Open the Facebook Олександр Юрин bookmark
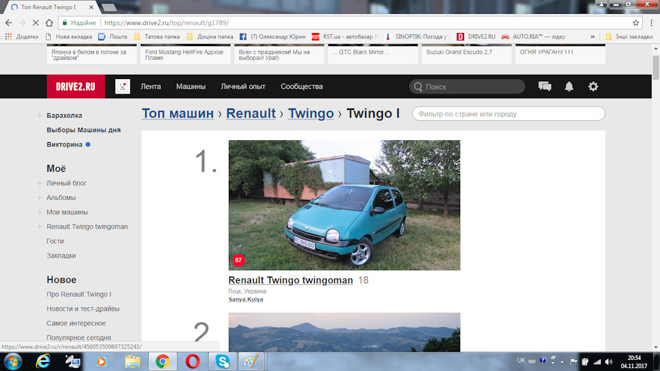Image resolution: width=660 pixels, height=371 pixels. point(272,36)
